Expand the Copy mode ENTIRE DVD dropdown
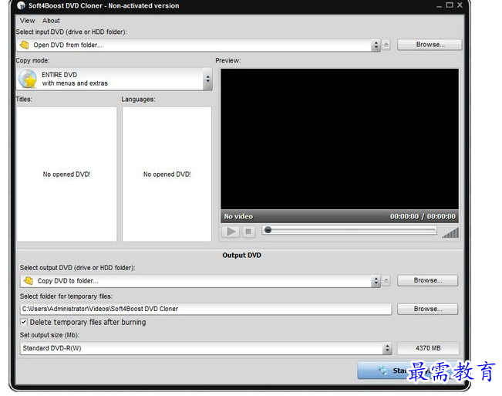Viewport: 502px width, 396px height. [207, 79]
